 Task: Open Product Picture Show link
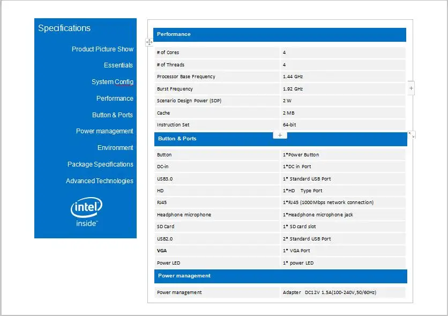click(102, 49)
